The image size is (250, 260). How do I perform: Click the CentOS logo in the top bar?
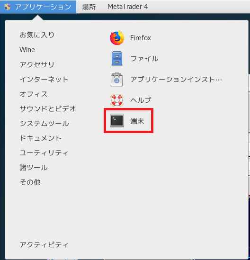(x=7, y=7)
